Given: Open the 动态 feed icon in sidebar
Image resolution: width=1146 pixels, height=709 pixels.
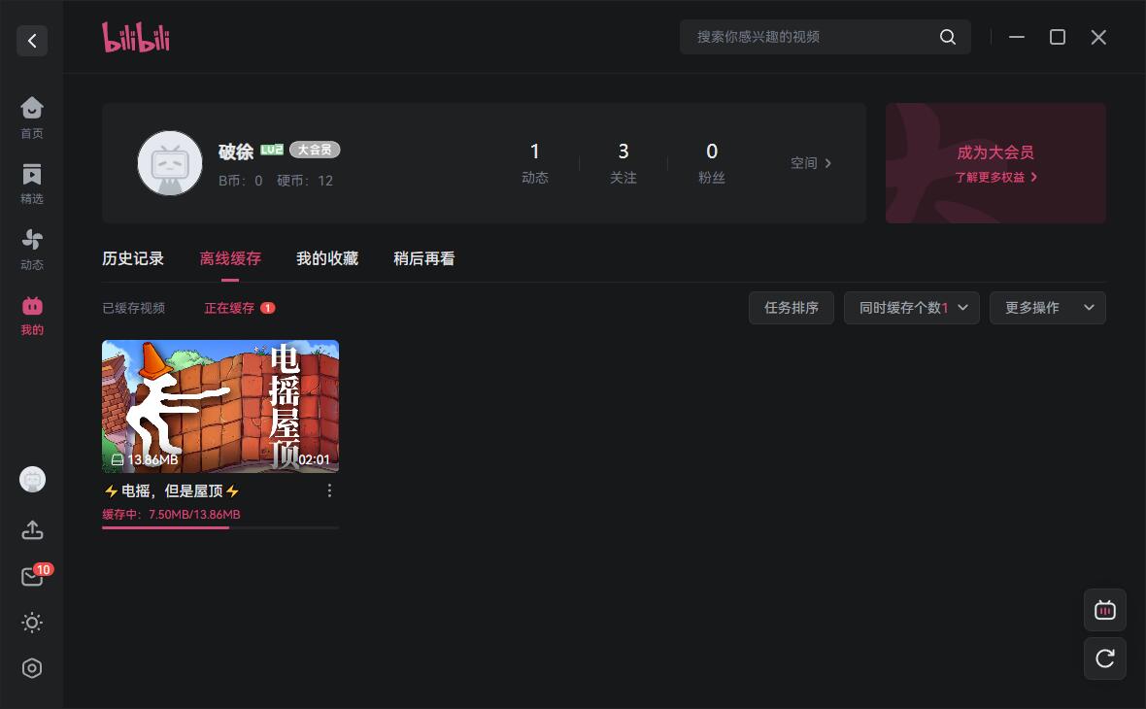Looking at the screenshot, I should tap(32, 239).
